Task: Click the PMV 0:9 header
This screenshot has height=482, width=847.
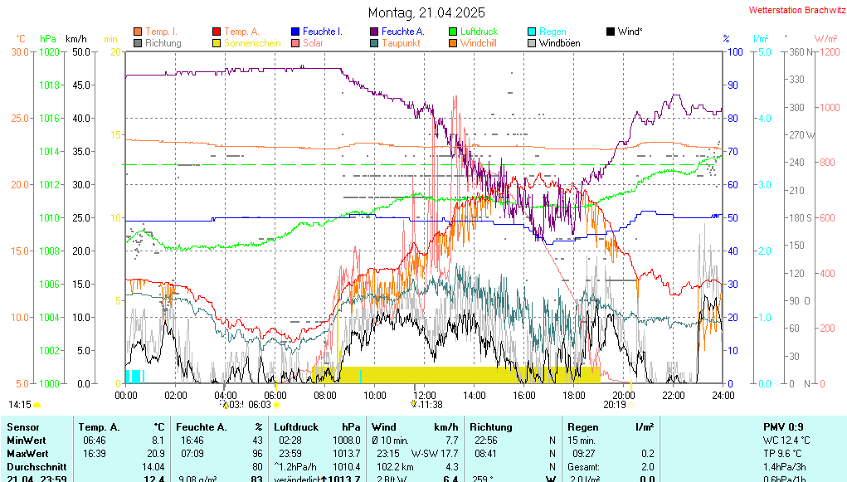Action: [x=782, y=426]
